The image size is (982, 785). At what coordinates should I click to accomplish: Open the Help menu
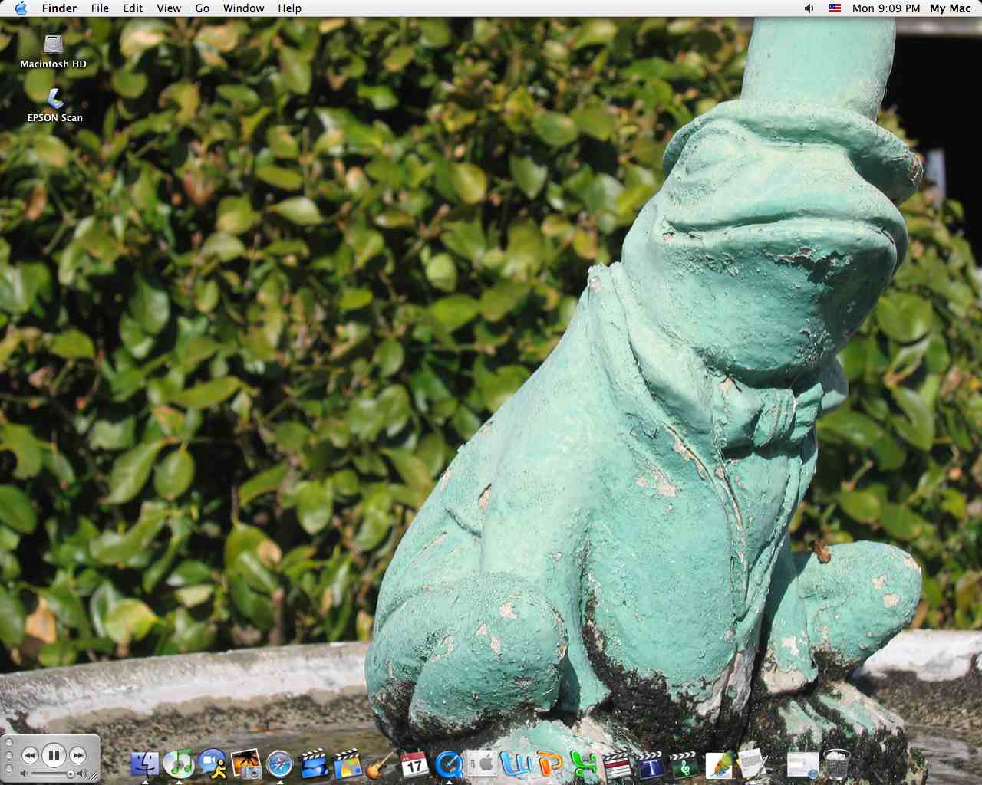[289, 8]
